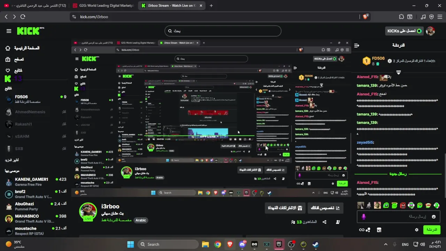
Task: Open Steam from the taskbar
Action: click(x=315, y=244)
